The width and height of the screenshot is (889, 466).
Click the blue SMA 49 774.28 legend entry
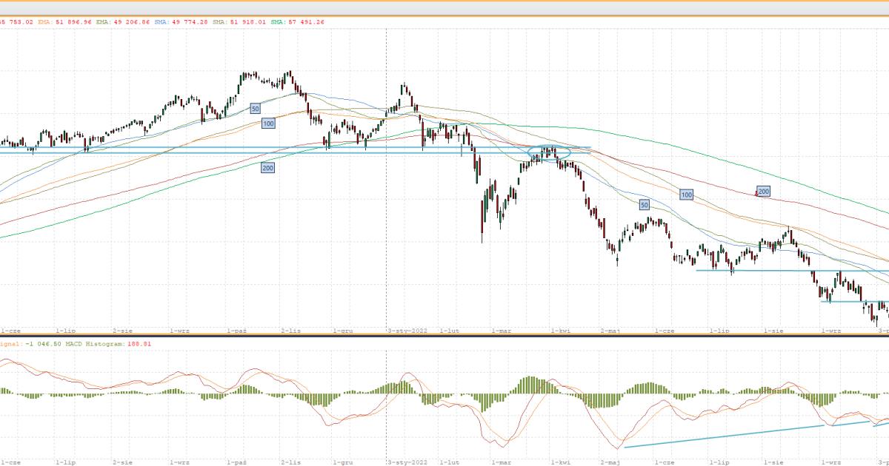tap(185, 22)
